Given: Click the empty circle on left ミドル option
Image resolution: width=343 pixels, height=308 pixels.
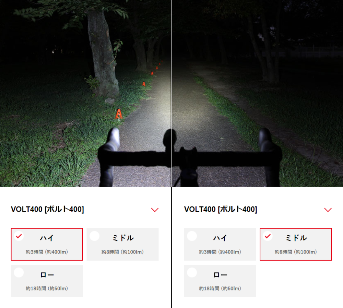Looking at the screenshot, I should click(95, 236).
